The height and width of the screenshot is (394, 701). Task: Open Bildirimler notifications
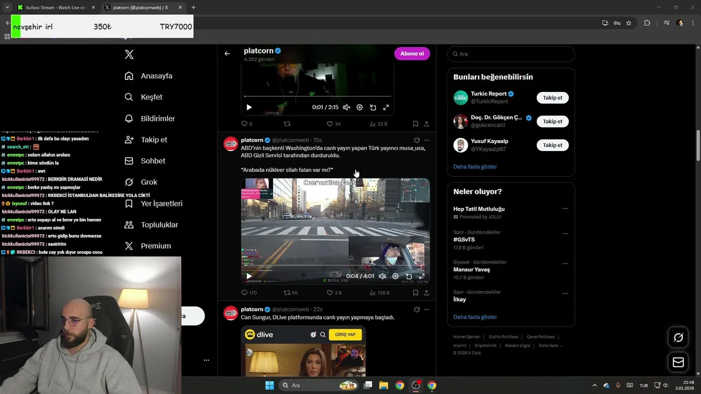pos(150,118)
